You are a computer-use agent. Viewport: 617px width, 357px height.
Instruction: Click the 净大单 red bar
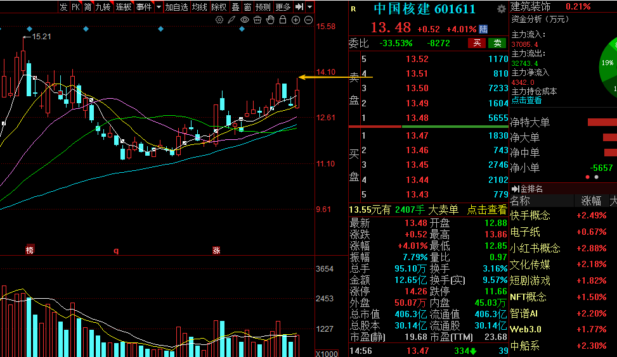pos(610,137)
